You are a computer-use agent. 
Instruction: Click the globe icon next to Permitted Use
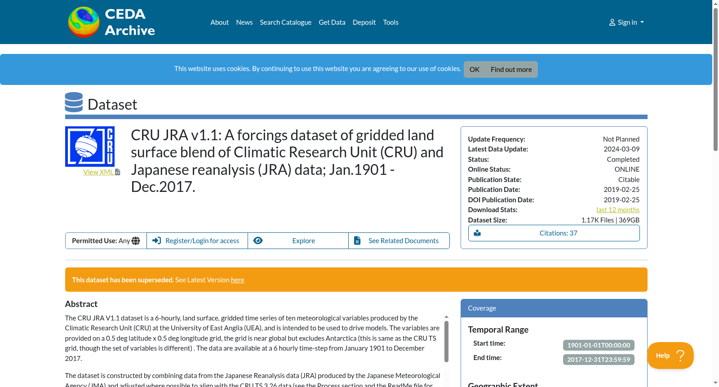(136, 241)
